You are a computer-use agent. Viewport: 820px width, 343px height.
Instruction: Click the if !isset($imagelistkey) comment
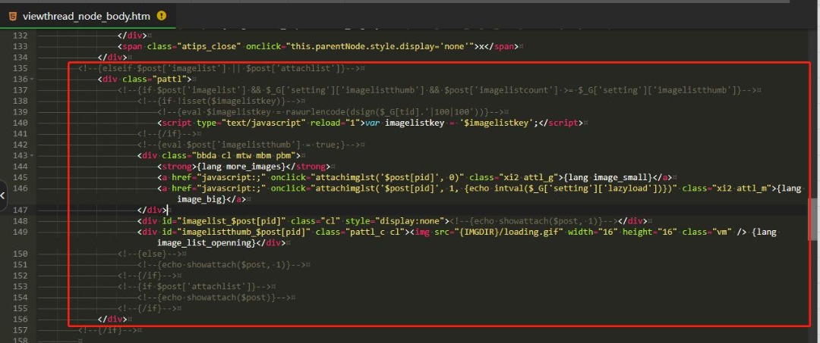point(219,101)
